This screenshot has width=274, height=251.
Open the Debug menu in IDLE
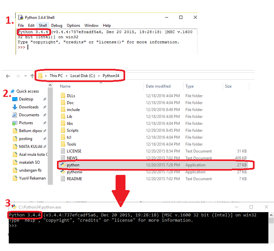[57, 25]
